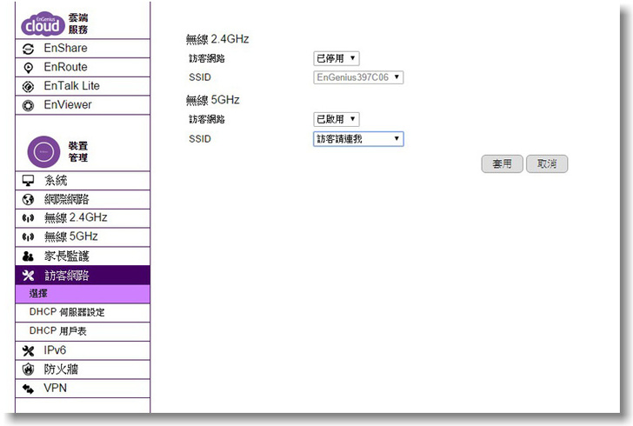
Task: Click the 家長監護 people icon
Action: click(x=28, y=256)
